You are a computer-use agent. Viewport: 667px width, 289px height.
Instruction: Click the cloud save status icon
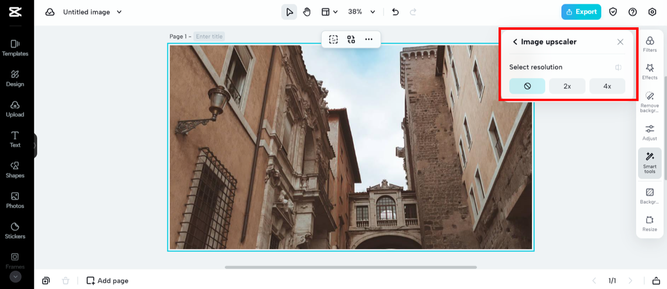pos(50,12)
